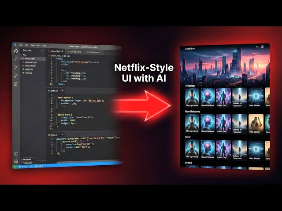This screenshot has width=282, height=211.
Task: Open the Selection menu
Action: [35, 45]
